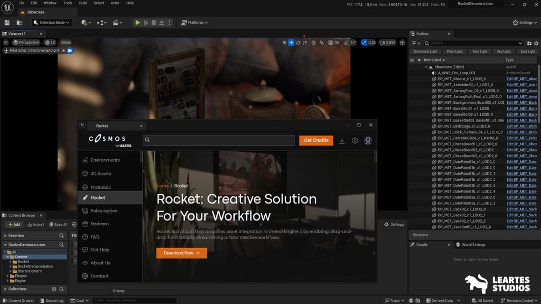Open the Build menu

coord(83,3)
